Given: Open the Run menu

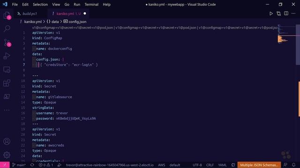Looking at the screenshot, I should point(77,4).
